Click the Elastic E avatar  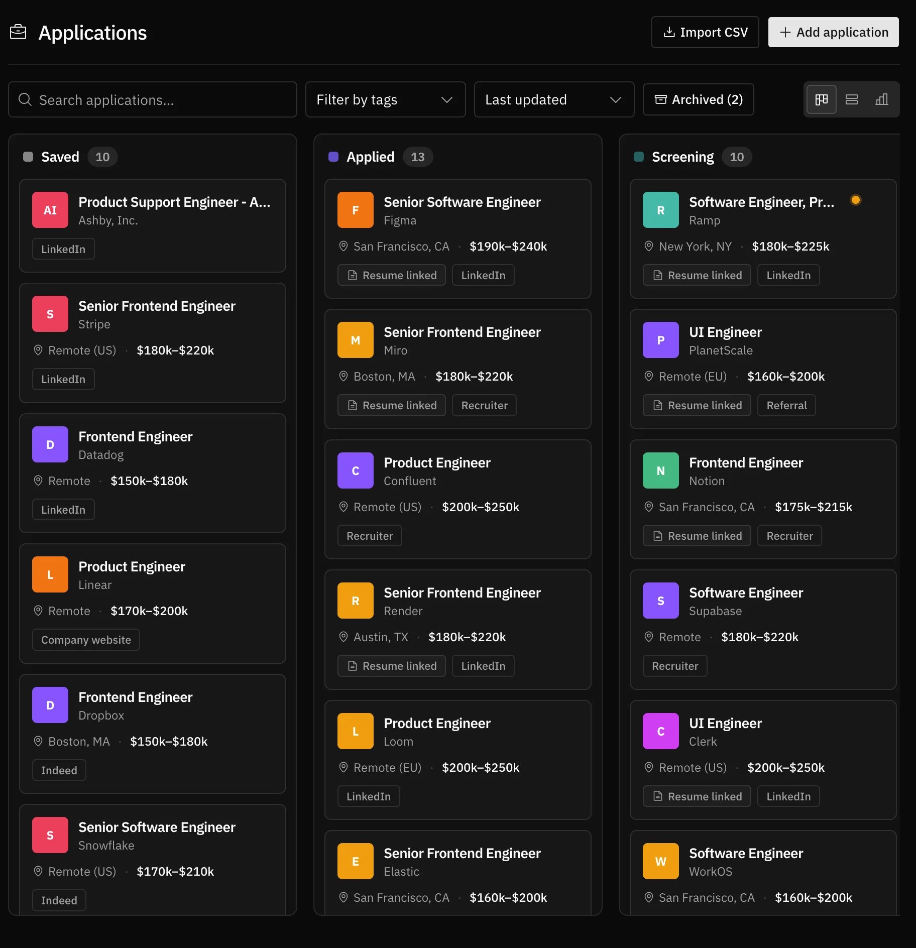[356, 861]
